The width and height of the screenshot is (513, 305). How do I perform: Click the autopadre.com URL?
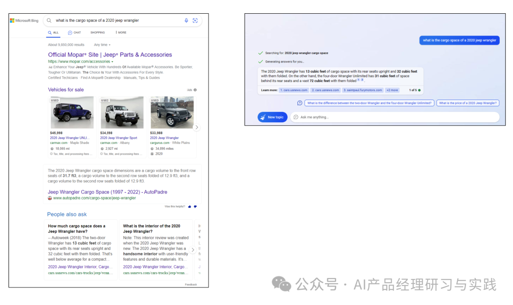(x=95, y=198)
